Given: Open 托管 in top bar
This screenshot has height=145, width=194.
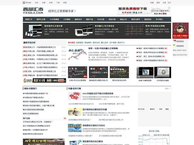Looking at the screenshot, I should click(51, 3).
